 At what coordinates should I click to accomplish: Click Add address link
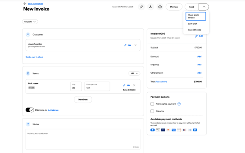(x=53, y=110)
